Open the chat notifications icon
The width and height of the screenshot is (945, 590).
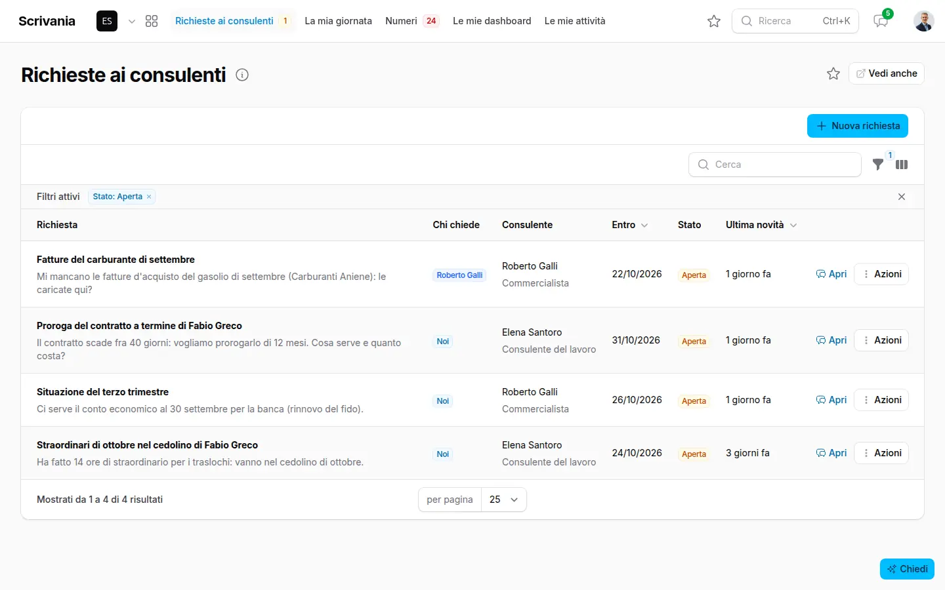click(881, 21)
